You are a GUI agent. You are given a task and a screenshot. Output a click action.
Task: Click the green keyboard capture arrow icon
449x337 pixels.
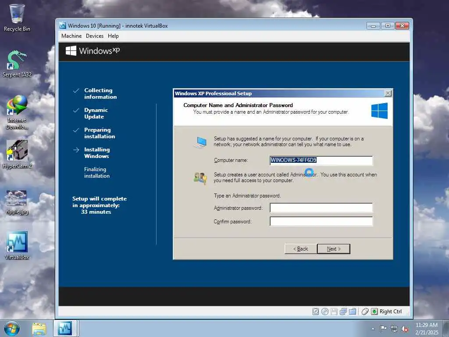[x=374, y=312]
